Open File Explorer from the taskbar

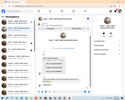[x=31, y=98]
